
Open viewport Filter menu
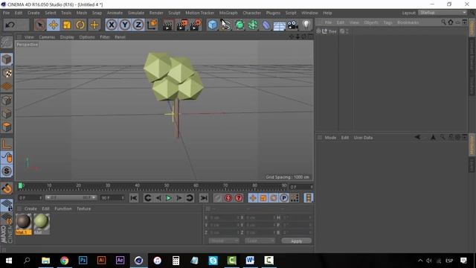pos(105,37)
